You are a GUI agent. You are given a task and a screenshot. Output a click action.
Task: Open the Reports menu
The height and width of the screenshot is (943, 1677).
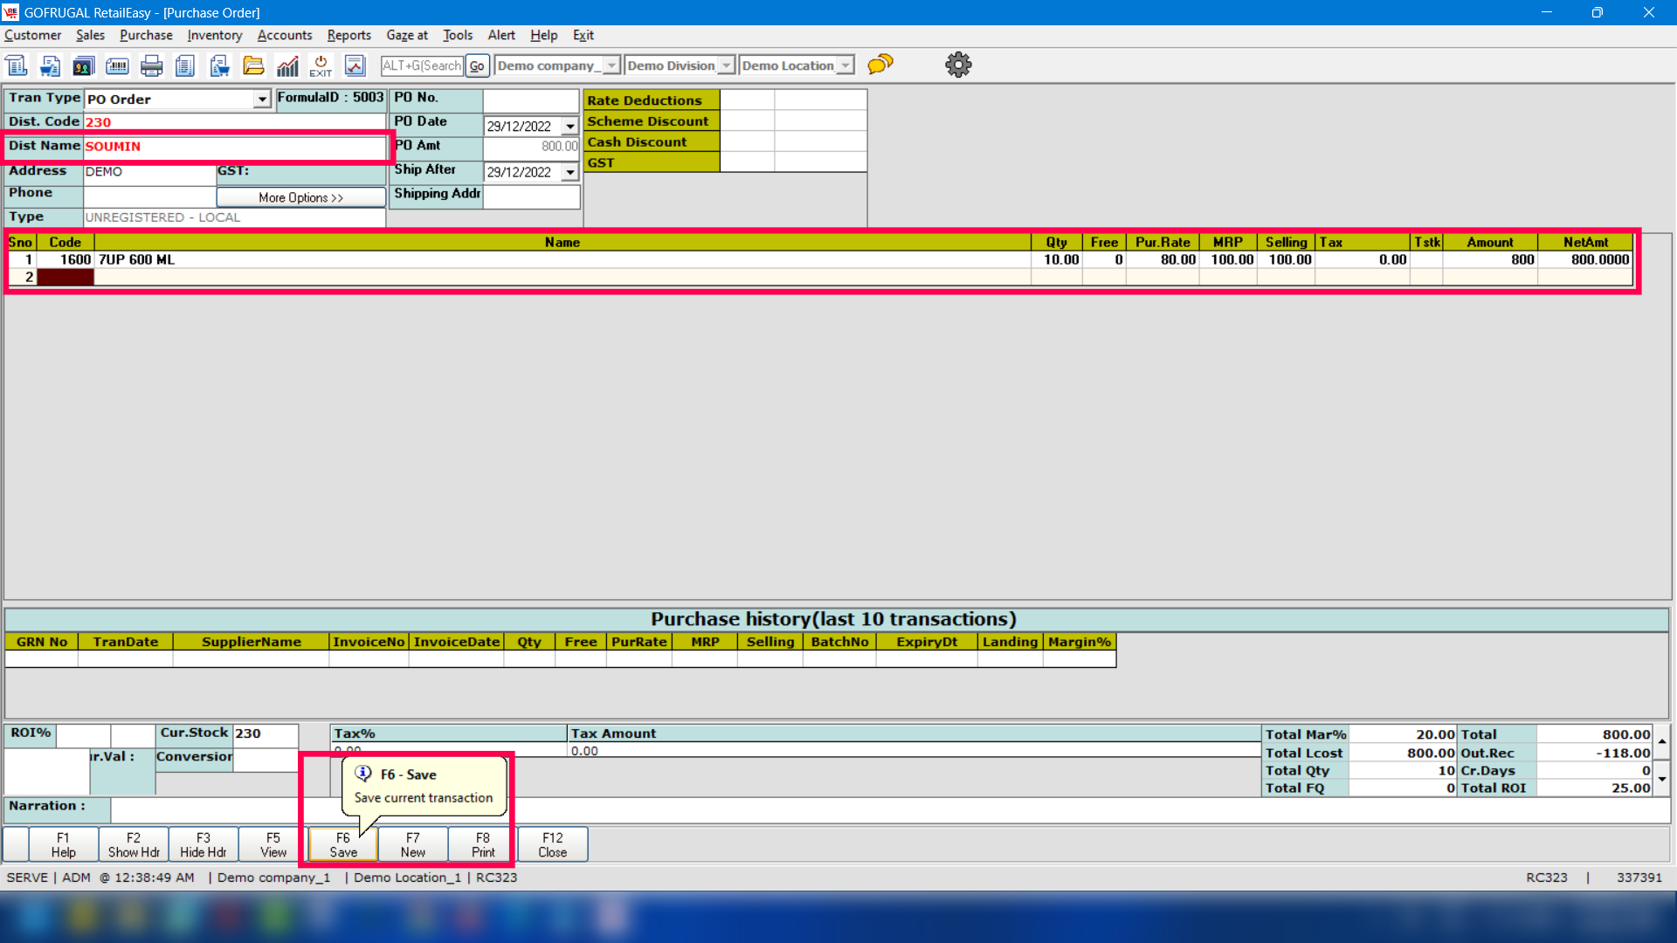pyautogui.click(x=349, y=35)
